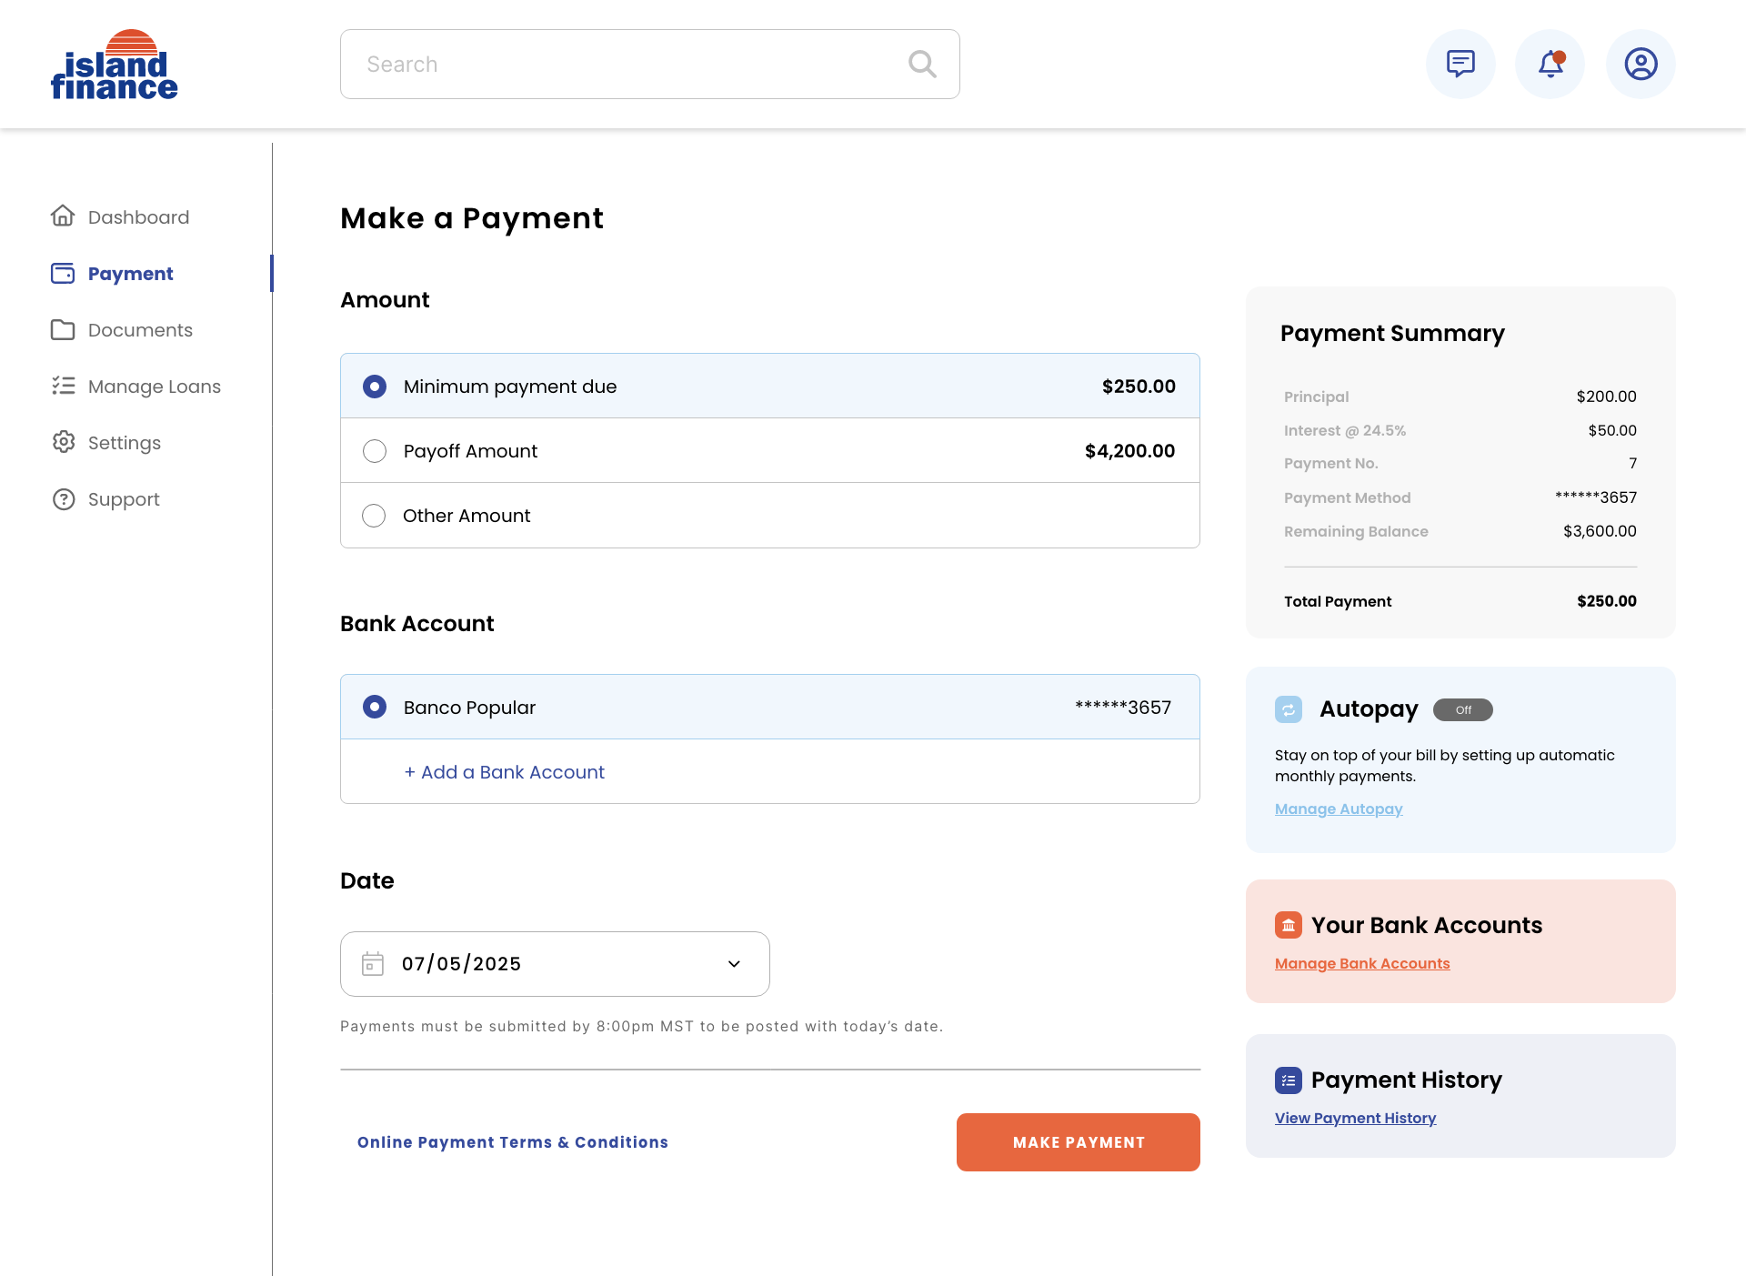The image size is (1746, 1276).
Task: Click the search magnifier icon
Action: point(922,64)
